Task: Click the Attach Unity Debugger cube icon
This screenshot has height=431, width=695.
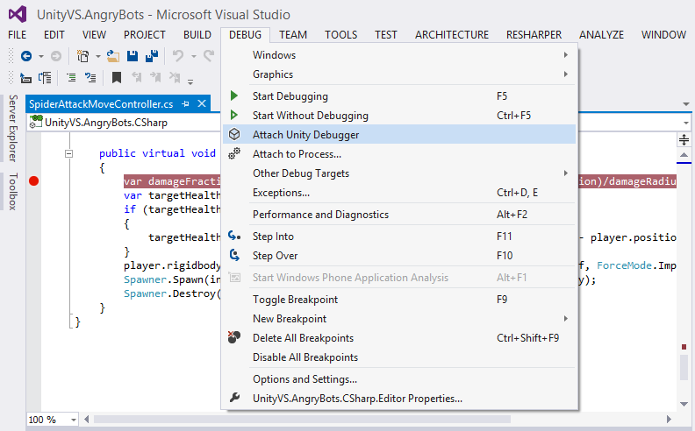Action: tap(234, 134)
